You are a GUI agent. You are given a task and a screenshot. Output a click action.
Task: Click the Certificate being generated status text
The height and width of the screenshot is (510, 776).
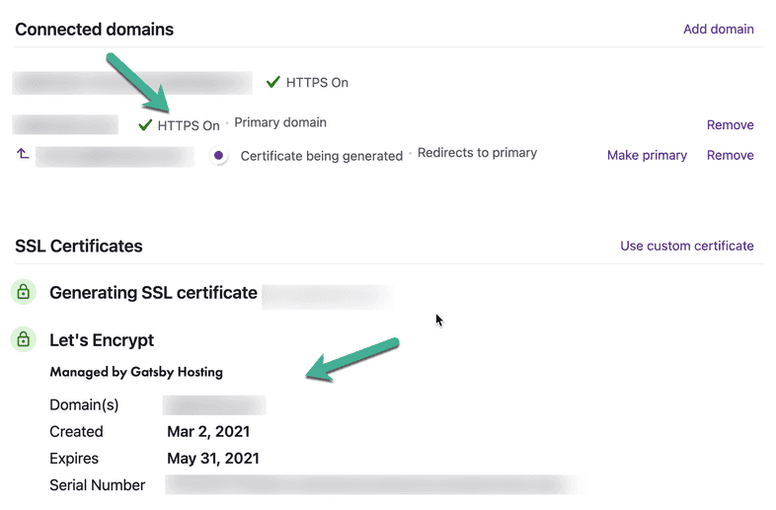[321, 156]
